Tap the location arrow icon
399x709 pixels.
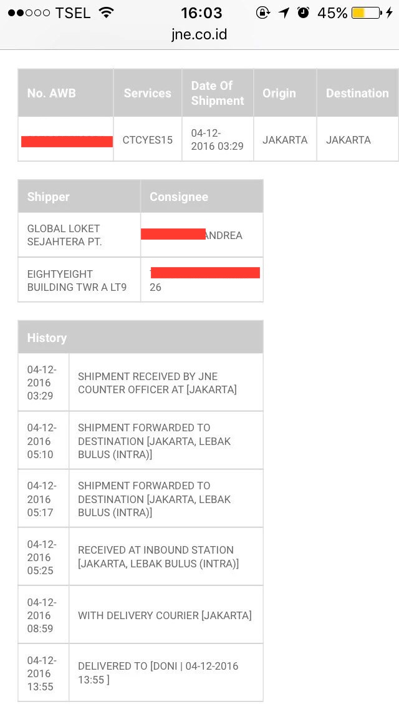click(284, 12)
